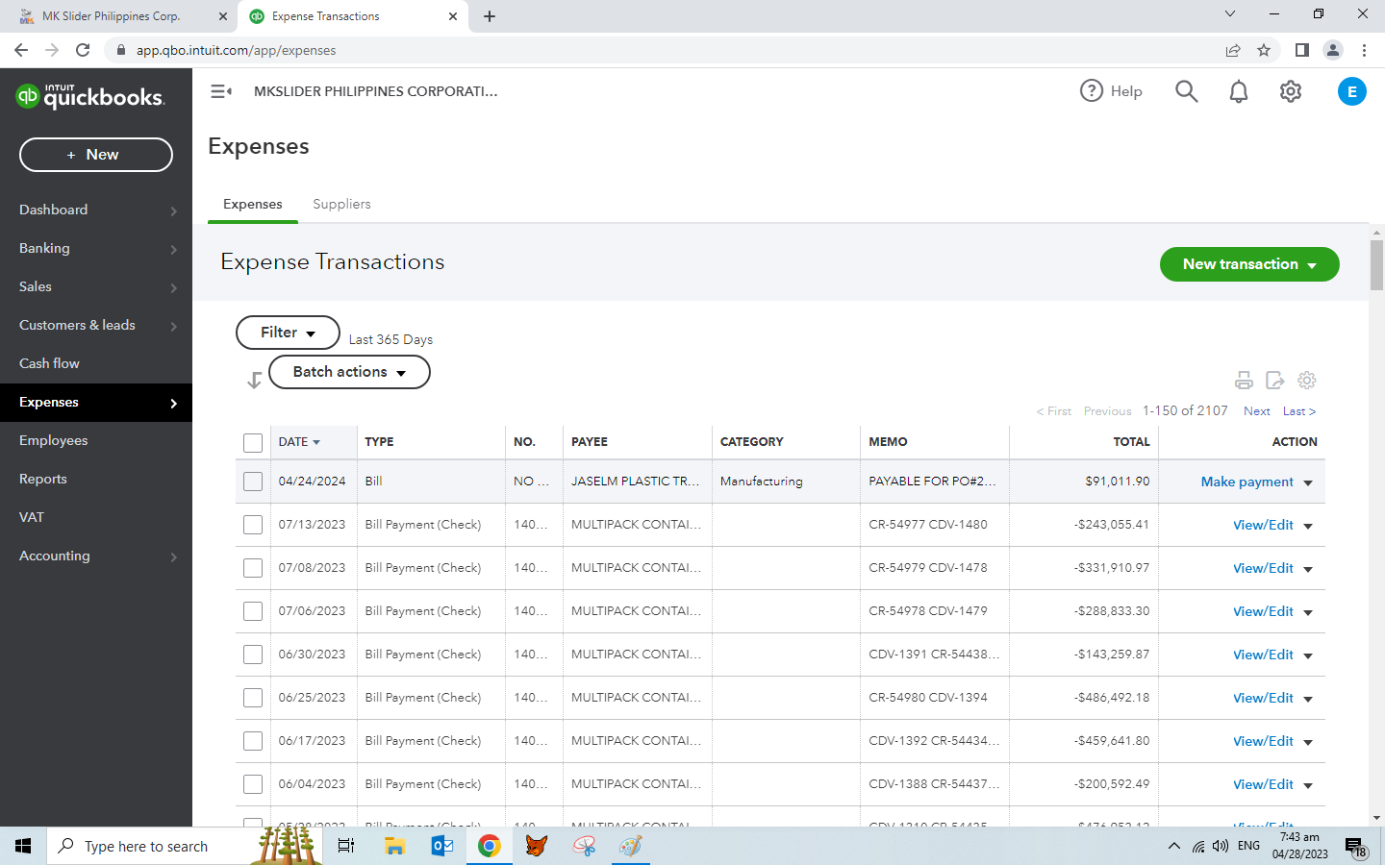Click the + New button
This screenshot has height=865, width=1385.
96,155
